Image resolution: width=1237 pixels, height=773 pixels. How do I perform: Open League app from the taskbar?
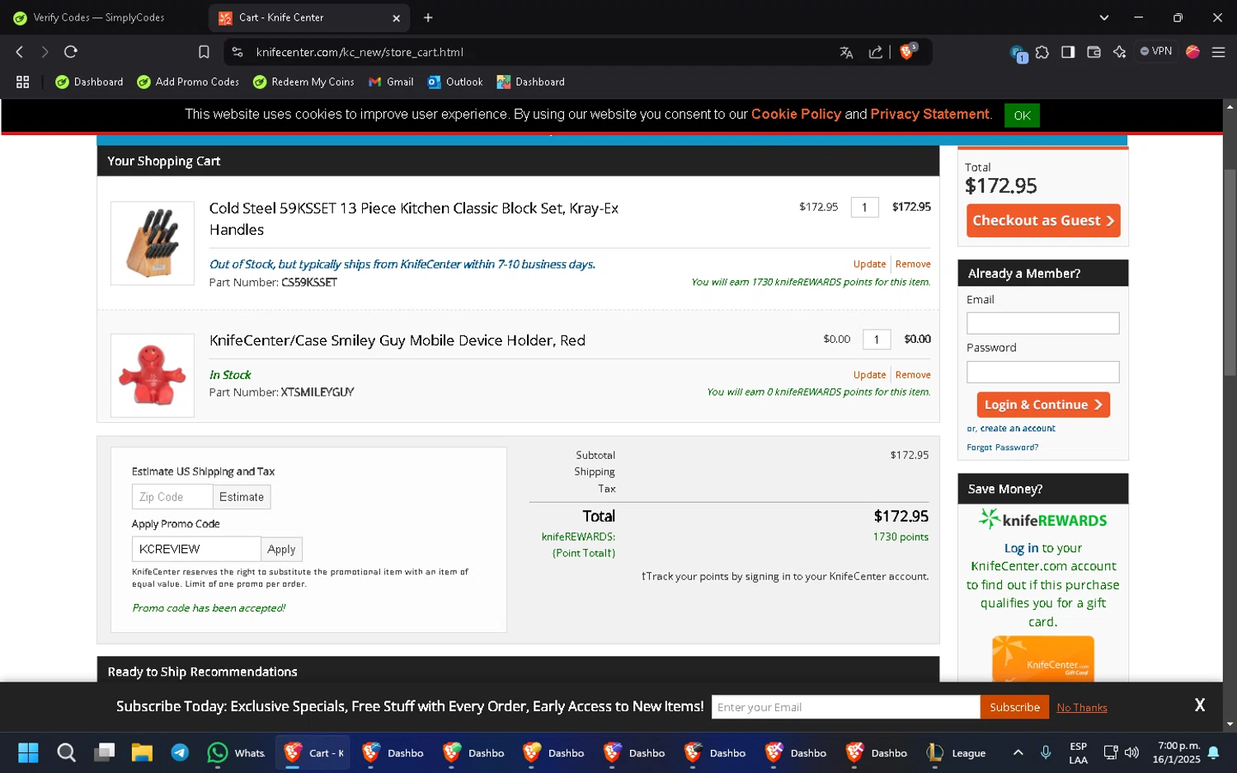pyautogui.click(x=957, y=752)
